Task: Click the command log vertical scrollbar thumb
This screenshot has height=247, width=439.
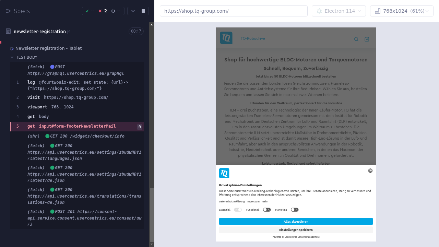Action: click(152, 214)
